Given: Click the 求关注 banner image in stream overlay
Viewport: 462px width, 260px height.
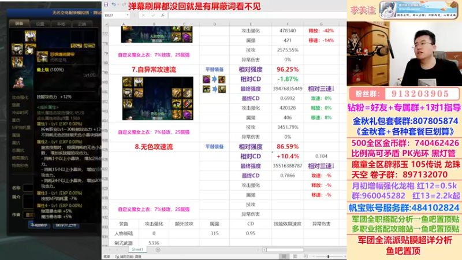Looking at the screenshot, I should pos(418,10).
